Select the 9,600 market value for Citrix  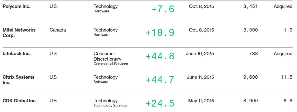pyautogui.click(x=250, y=77)
